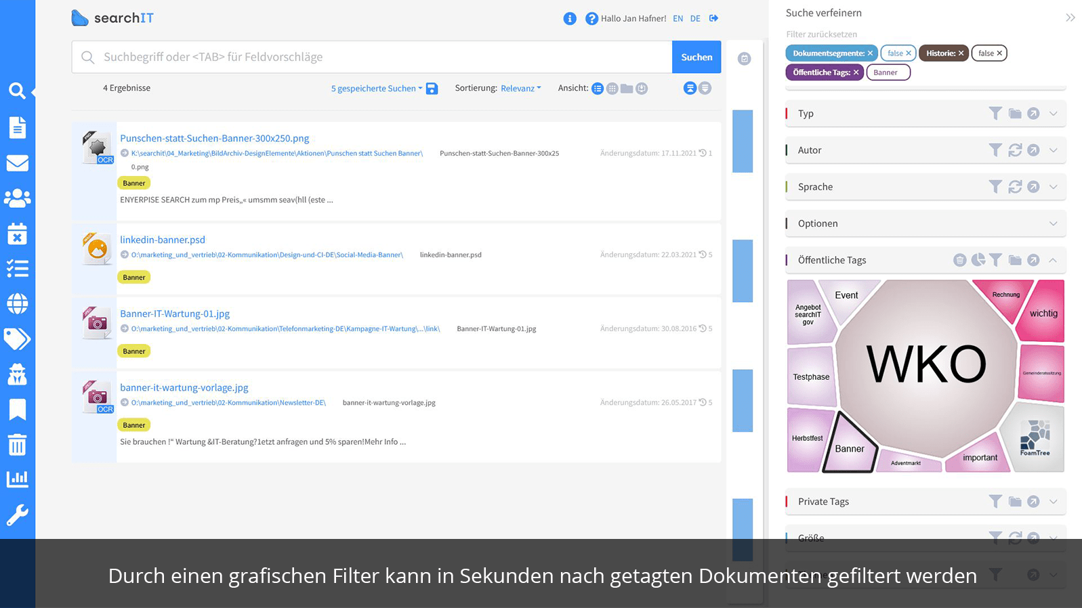
Task: Select the Event tag in the tag map
Action: 846,295
